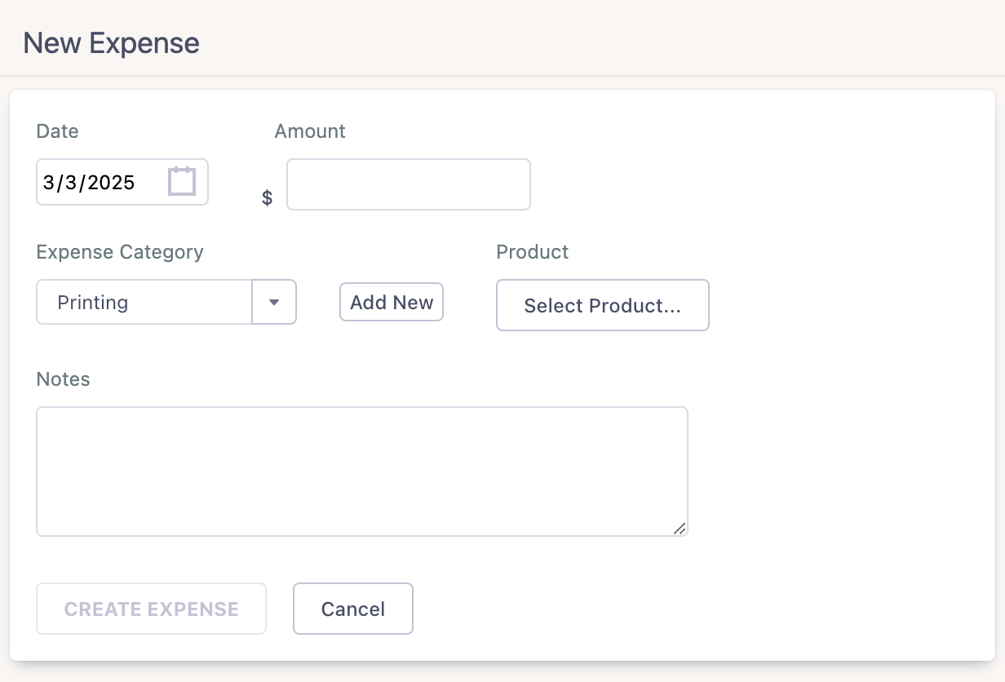Select the day segment of the date
This screenshot has width=1005, height=682.
pos(69,182)
